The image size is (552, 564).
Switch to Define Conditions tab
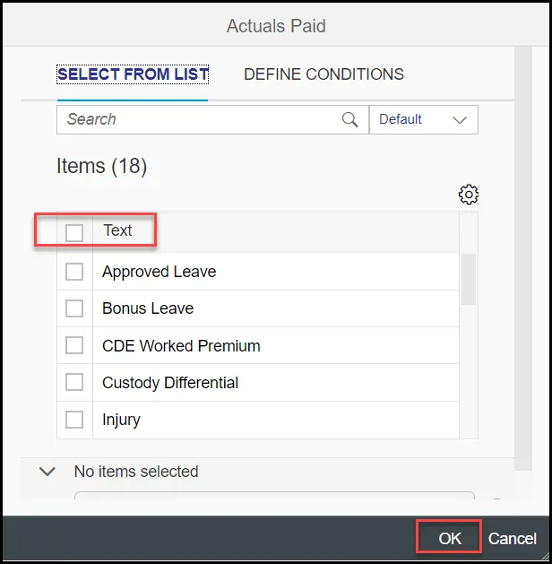click(x=323, y=74)
